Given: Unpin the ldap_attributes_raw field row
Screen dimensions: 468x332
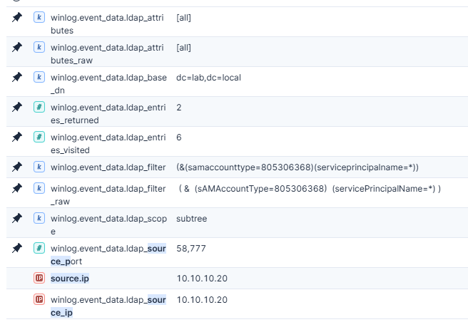Looking at the screenshot, I should pyautogui.click(x=17, y=47).
